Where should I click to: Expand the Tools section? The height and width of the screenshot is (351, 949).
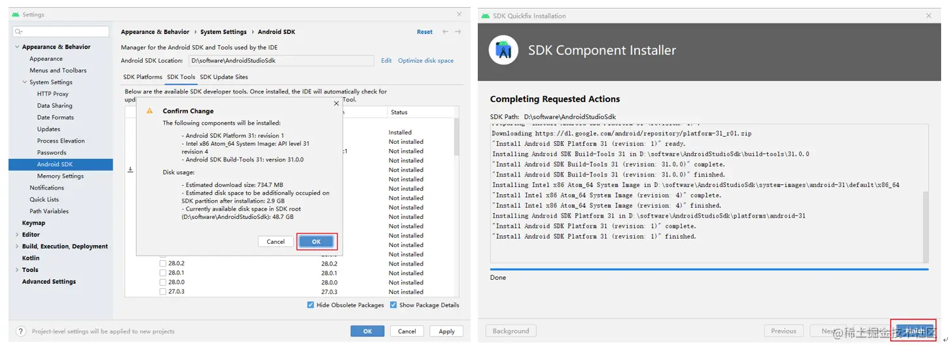click(x=16, y=270)
